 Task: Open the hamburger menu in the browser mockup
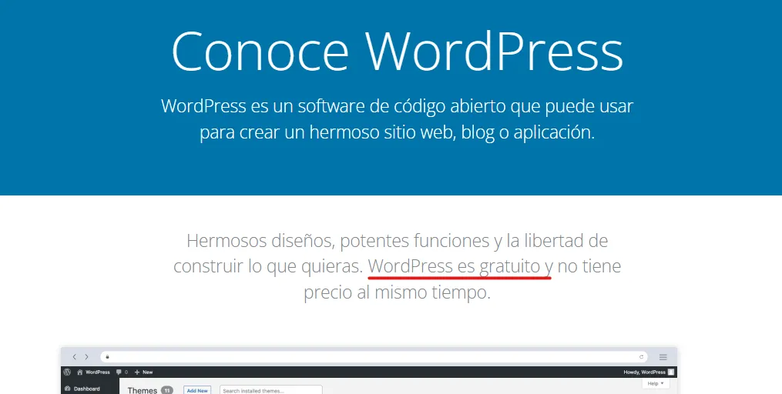(663, 356)
